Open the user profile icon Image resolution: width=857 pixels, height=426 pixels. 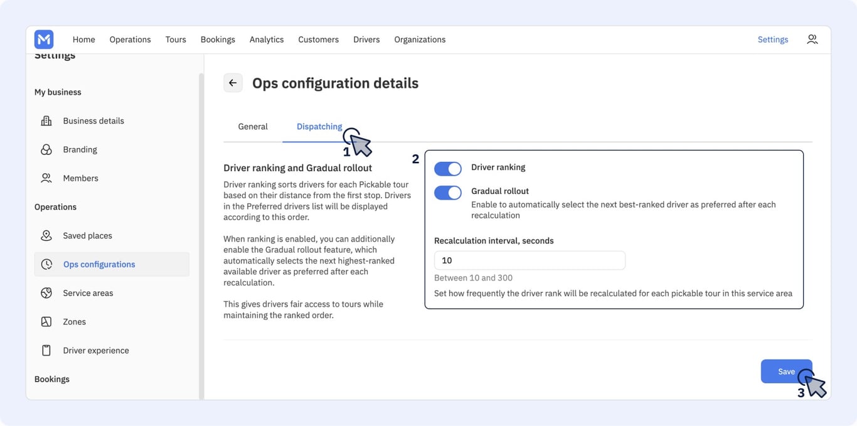coord(812,39)
